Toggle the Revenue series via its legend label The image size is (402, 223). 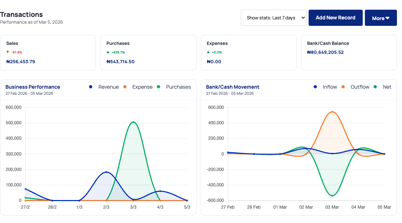click(109, 87)
